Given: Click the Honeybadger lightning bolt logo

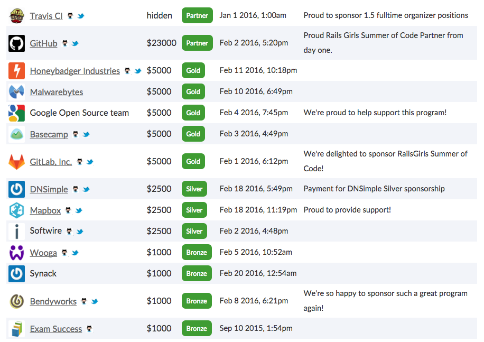Looking at the screenshot, I should coord(17,71).
